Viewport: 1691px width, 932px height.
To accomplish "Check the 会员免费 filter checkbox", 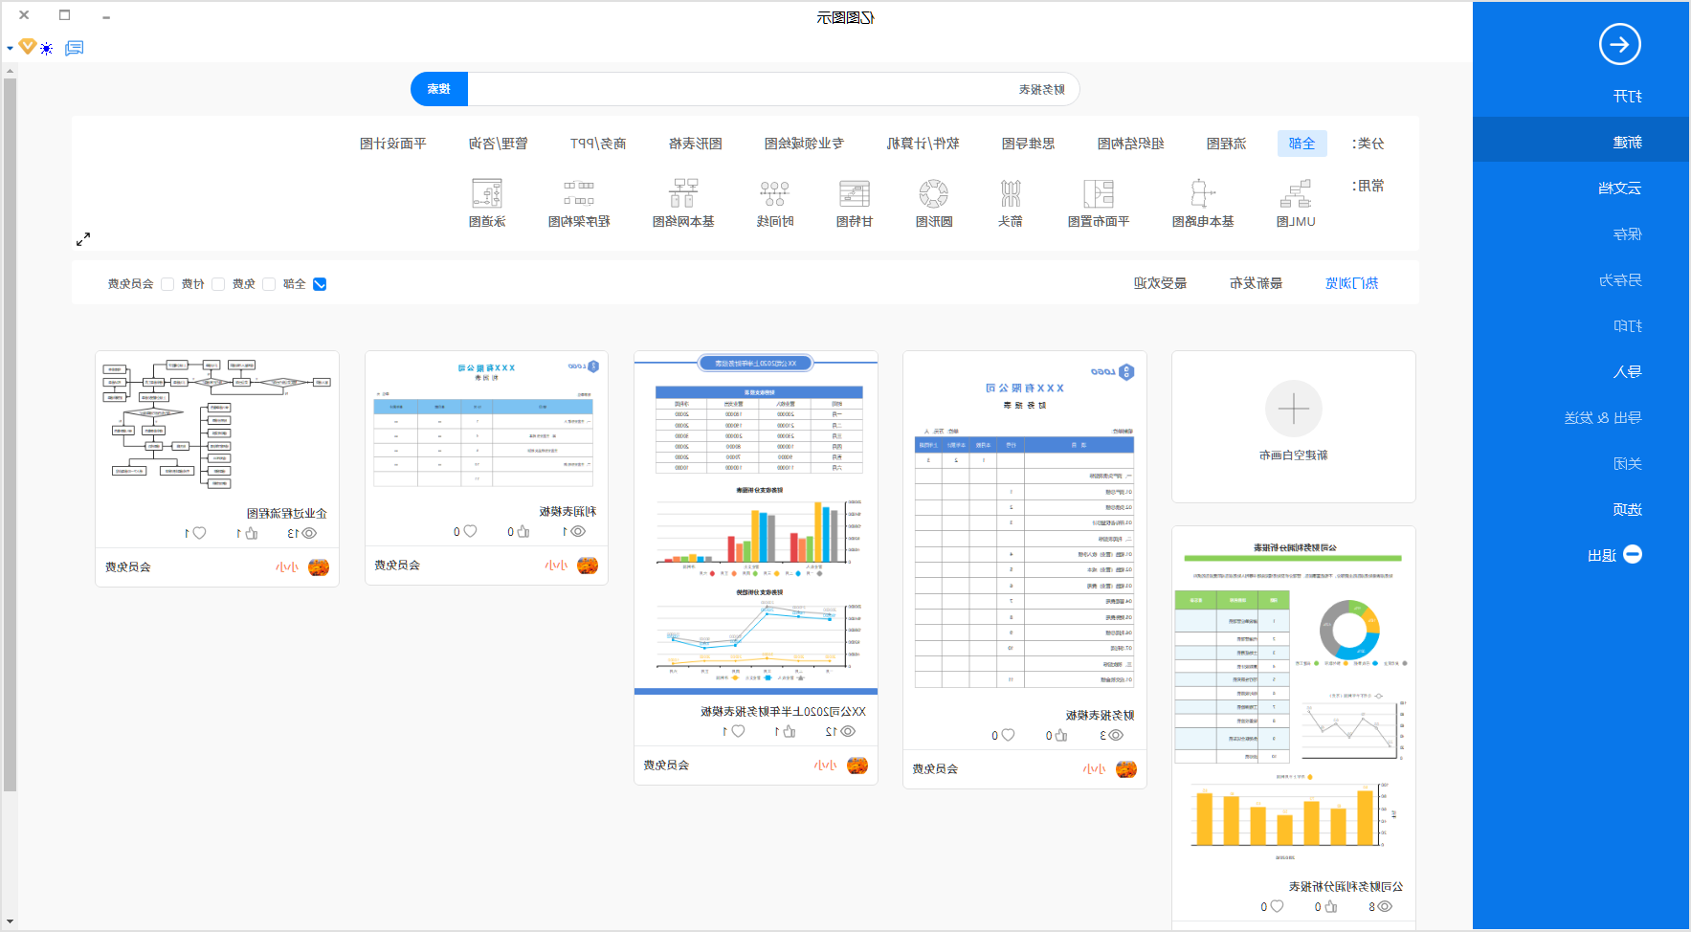I will click(167, 284).
